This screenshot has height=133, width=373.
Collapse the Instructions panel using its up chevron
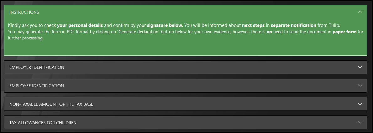click(360, 12)
